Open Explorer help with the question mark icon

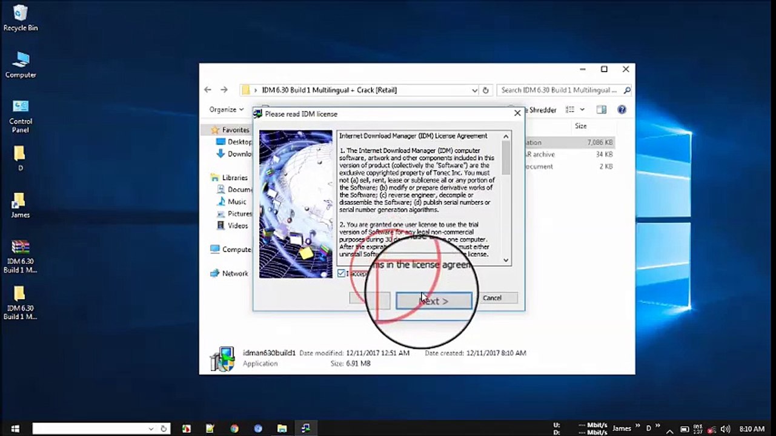(622, 110)
